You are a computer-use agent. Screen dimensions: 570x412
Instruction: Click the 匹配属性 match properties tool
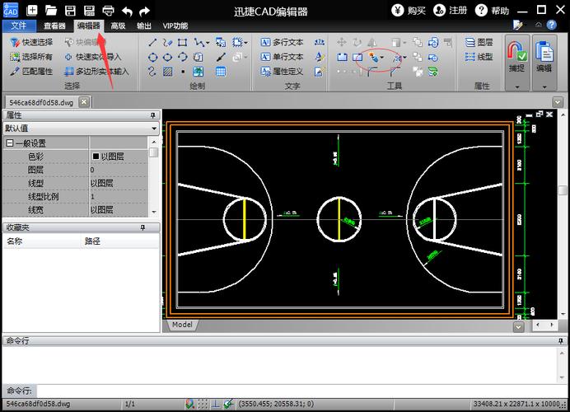point(31,72)
